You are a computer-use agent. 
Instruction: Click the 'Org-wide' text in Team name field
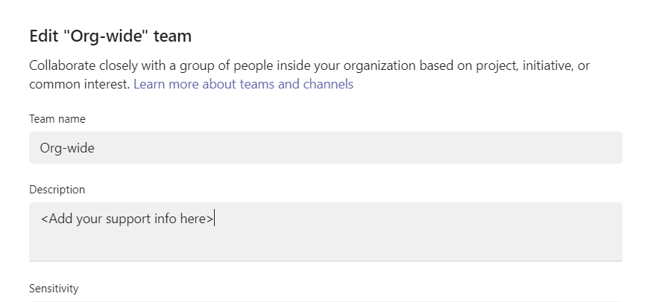point(67,148)
